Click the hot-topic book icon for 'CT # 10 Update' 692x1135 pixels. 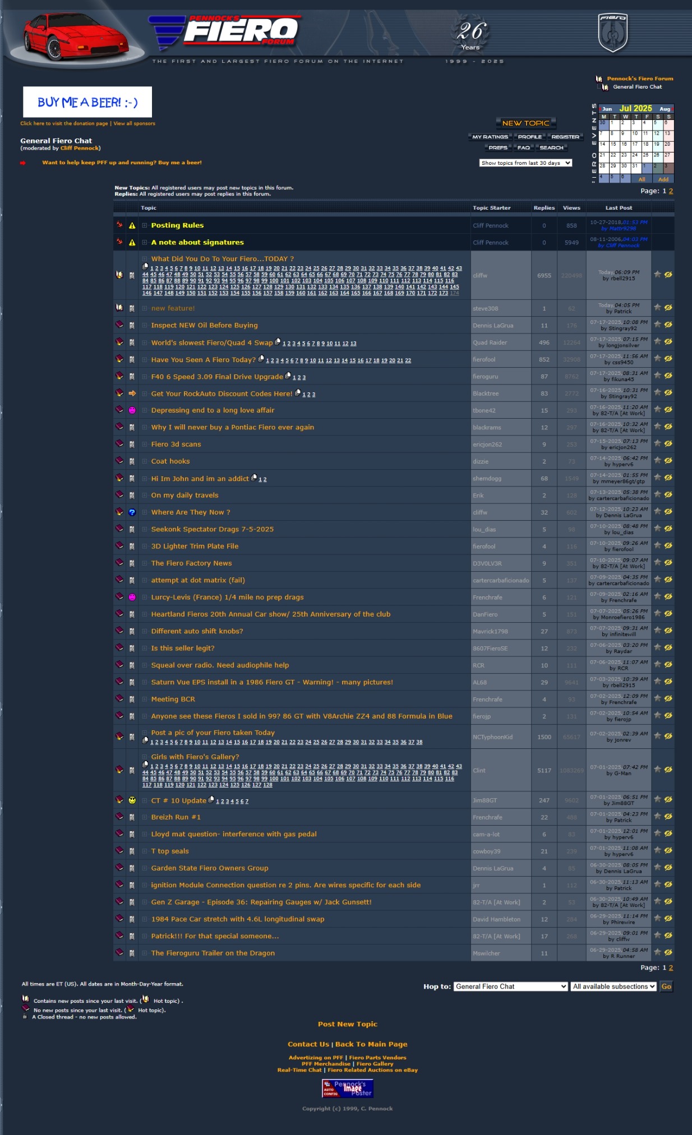click(119, 800)
